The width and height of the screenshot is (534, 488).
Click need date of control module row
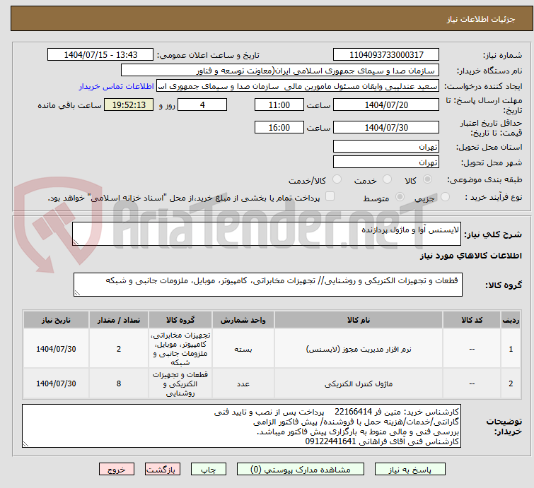click(x=56, y=383)
